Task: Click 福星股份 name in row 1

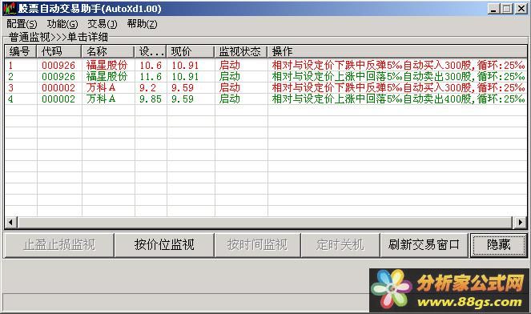Action: click(x=107, y=66)
